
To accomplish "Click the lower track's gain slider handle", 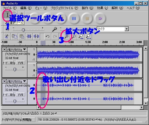I will coord(15,101).
